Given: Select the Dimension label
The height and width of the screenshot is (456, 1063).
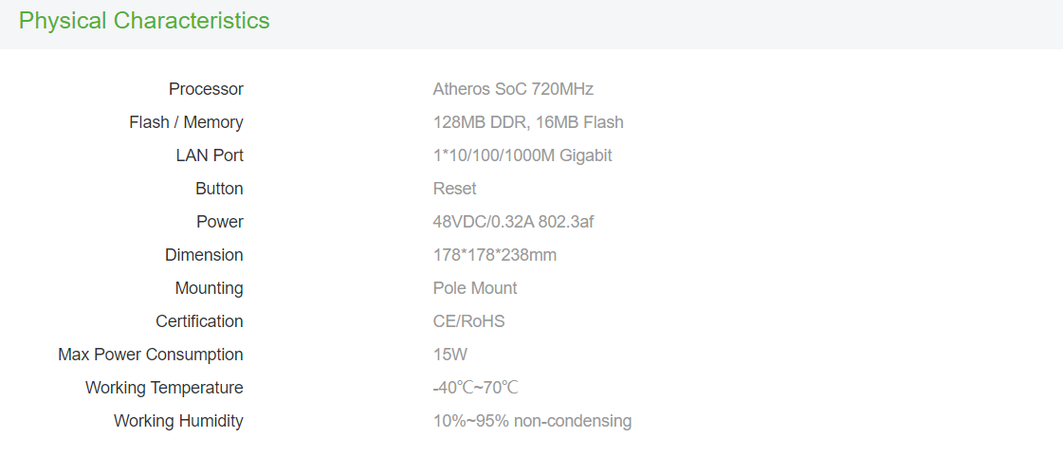Looking at the screenshot, I should pyautogui.click(x=204, y=255).
